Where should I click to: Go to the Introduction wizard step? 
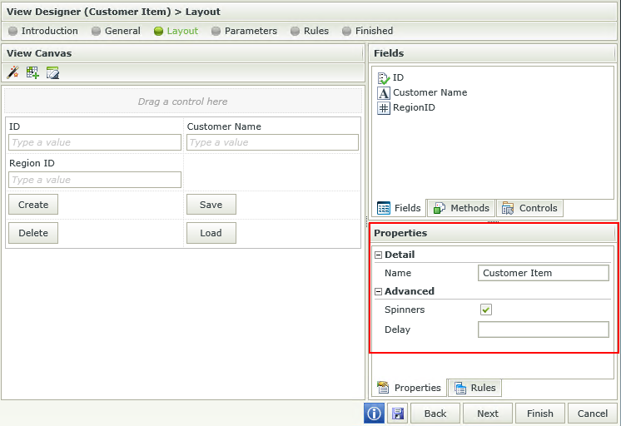[43, 31]
